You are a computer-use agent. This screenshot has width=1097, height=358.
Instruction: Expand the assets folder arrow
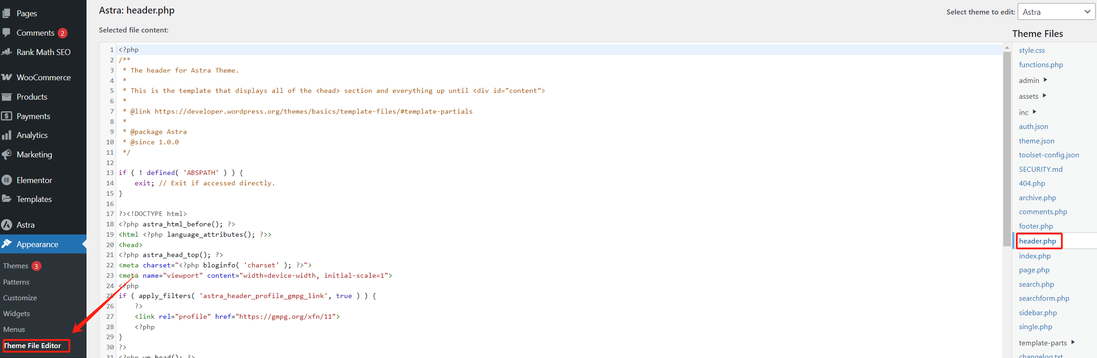pos(1044,96)
